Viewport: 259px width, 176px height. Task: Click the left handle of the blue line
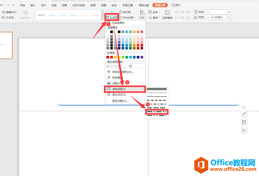[x=58, y=105]
